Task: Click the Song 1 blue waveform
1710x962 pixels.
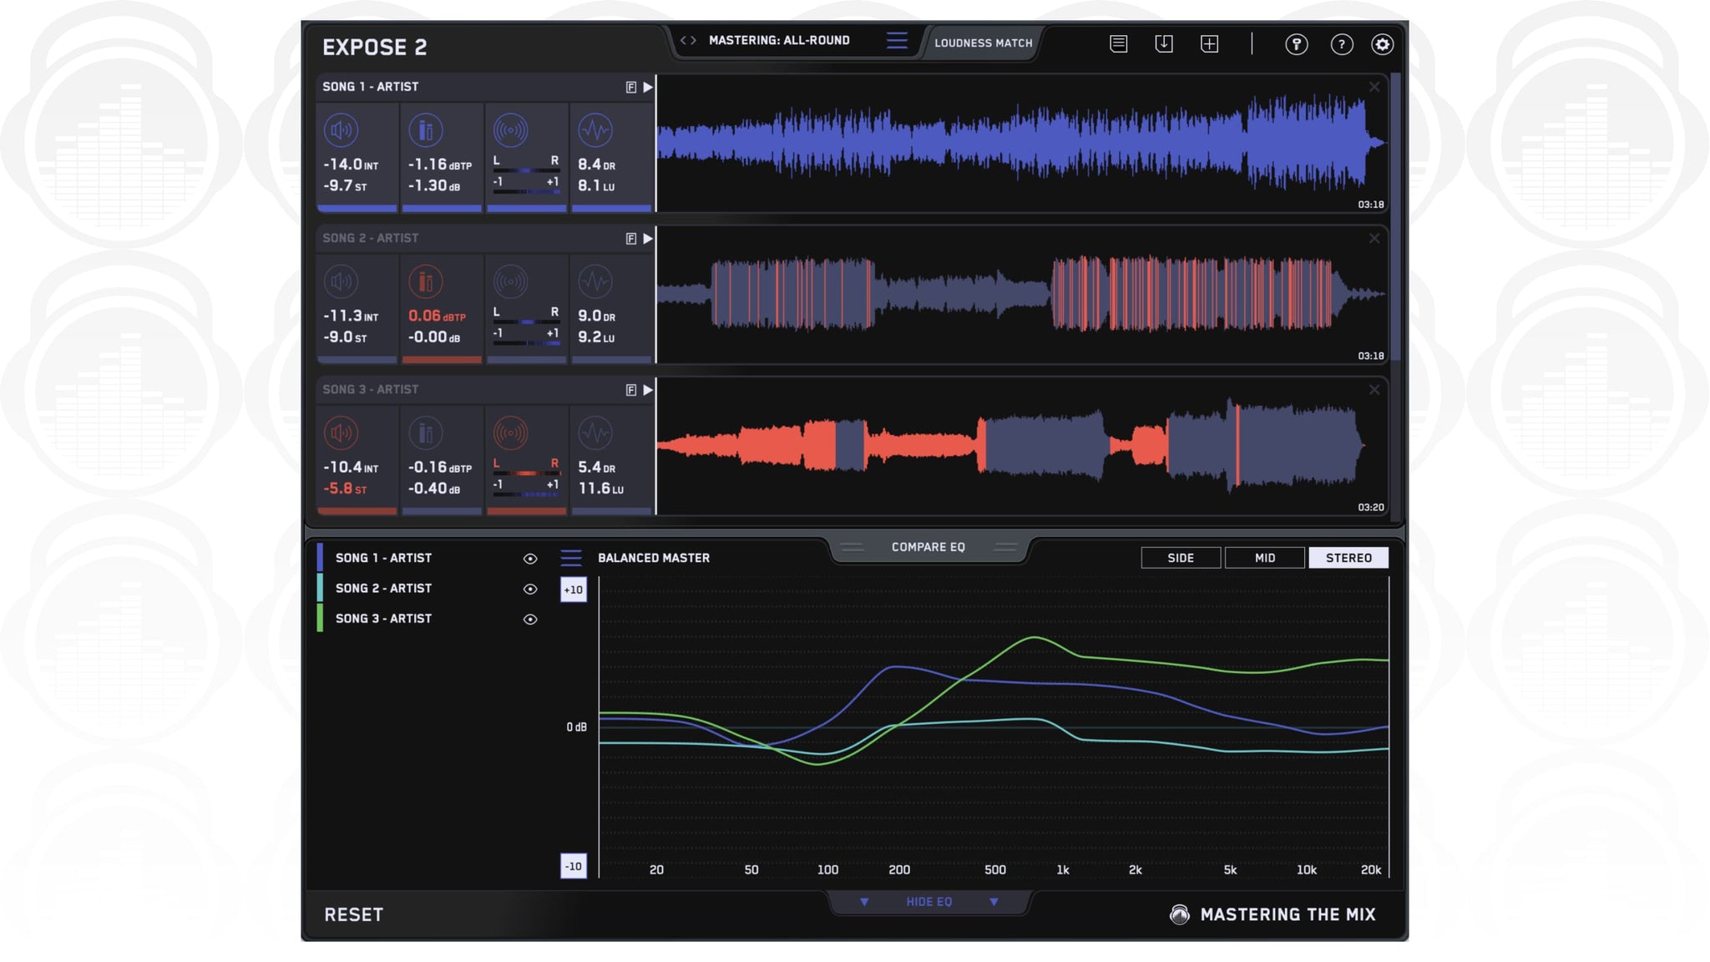Action: coord(1020,143)
